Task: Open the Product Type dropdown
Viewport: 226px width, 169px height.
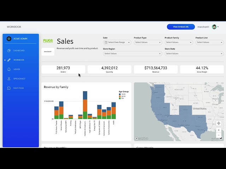Action: click(148, 42)
